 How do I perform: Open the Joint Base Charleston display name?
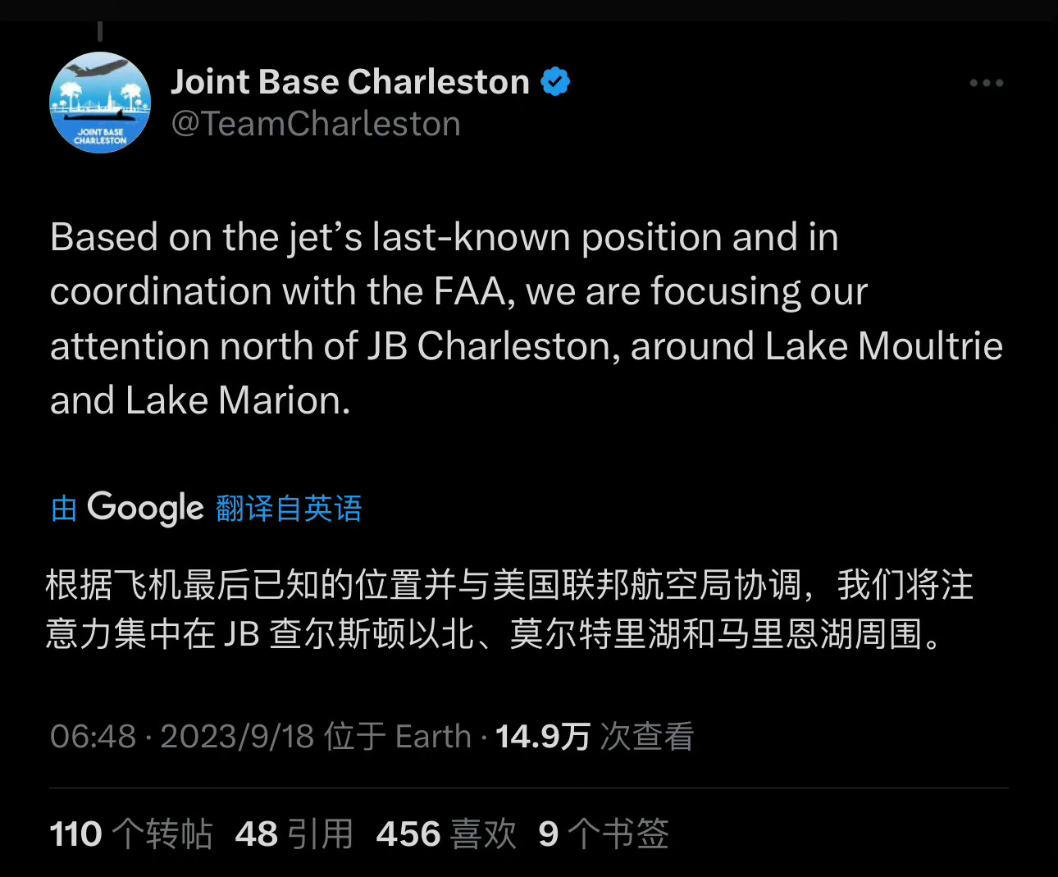click(x=350, y=81)
